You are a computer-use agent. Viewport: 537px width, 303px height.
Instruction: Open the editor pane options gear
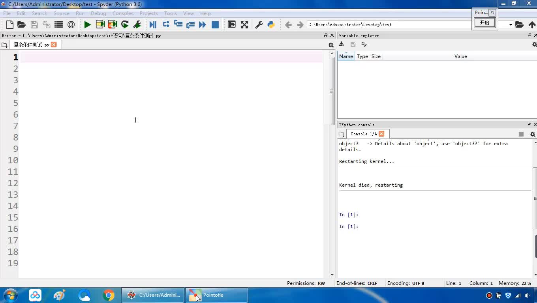[331, 45]
